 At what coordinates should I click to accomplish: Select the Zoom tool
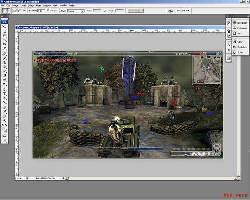point(4,120)
